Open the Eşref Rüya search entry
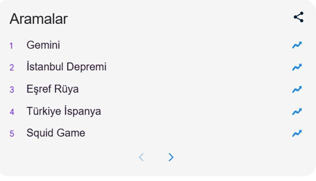Viewport: 316px width, 181px height. (52, 90)
